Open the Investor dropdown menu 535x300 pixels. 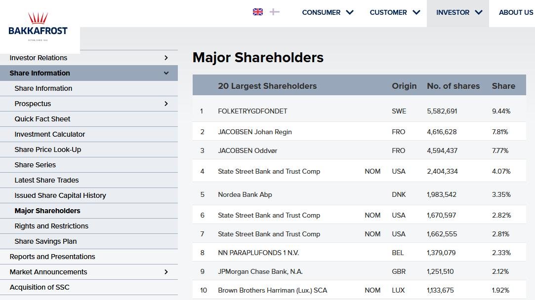pos(459,12)
